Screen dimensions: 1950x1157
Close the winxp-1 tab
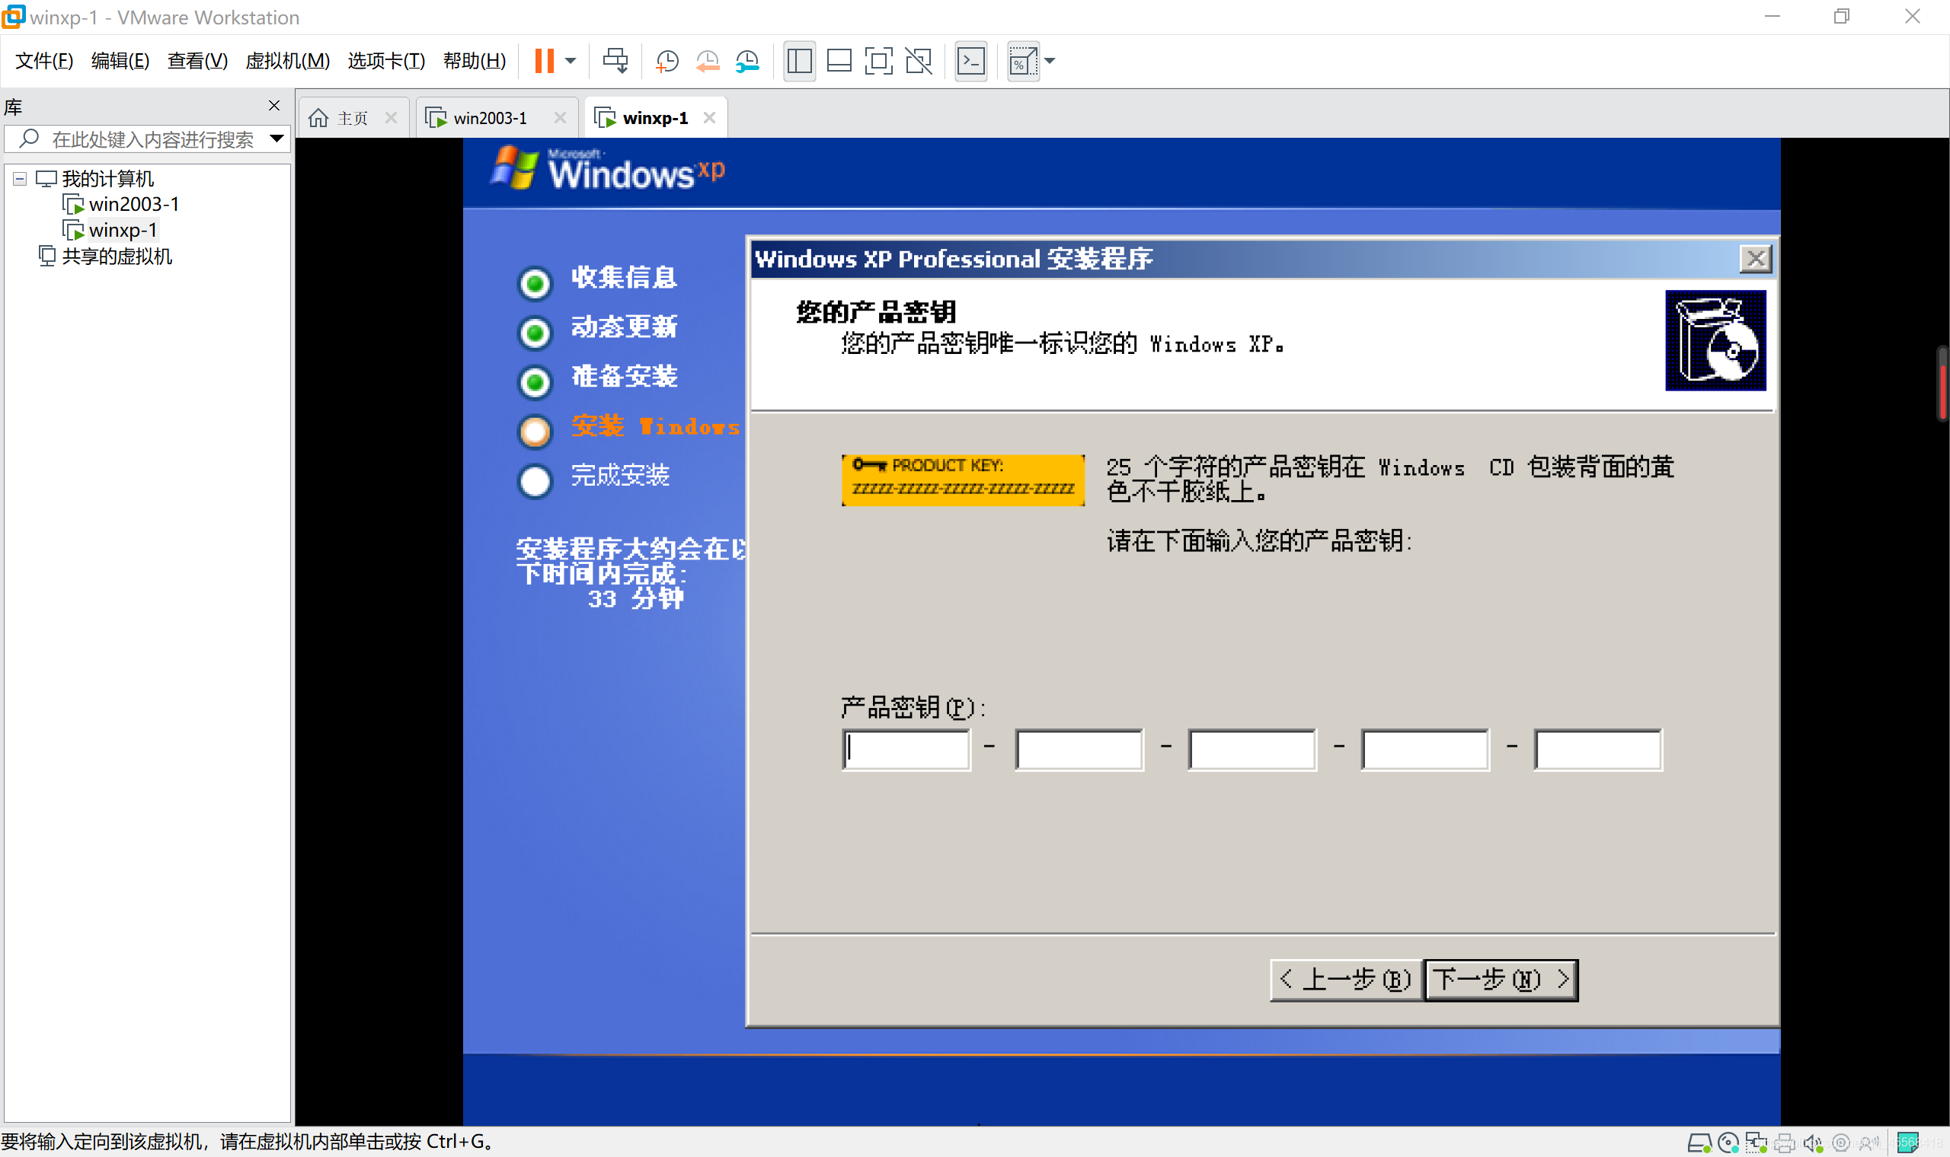[708, 118]
